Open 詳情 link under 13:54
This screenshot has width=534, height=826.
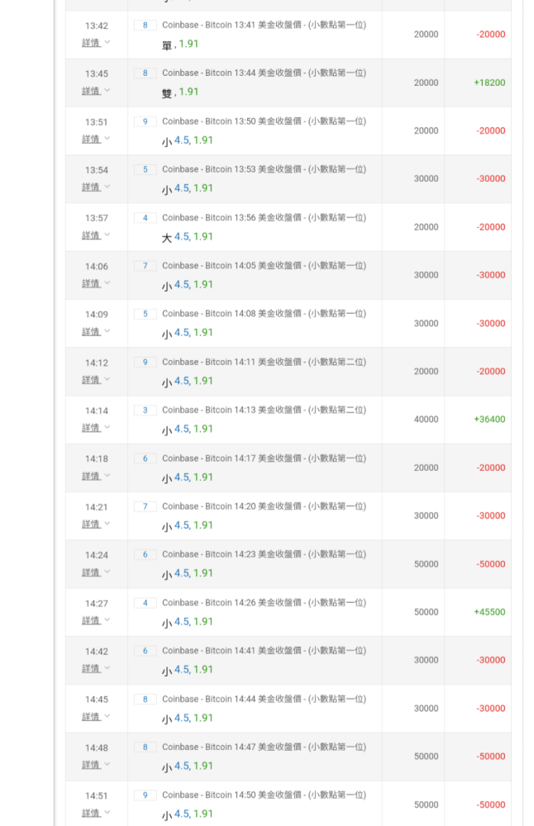tap(91, 188)
